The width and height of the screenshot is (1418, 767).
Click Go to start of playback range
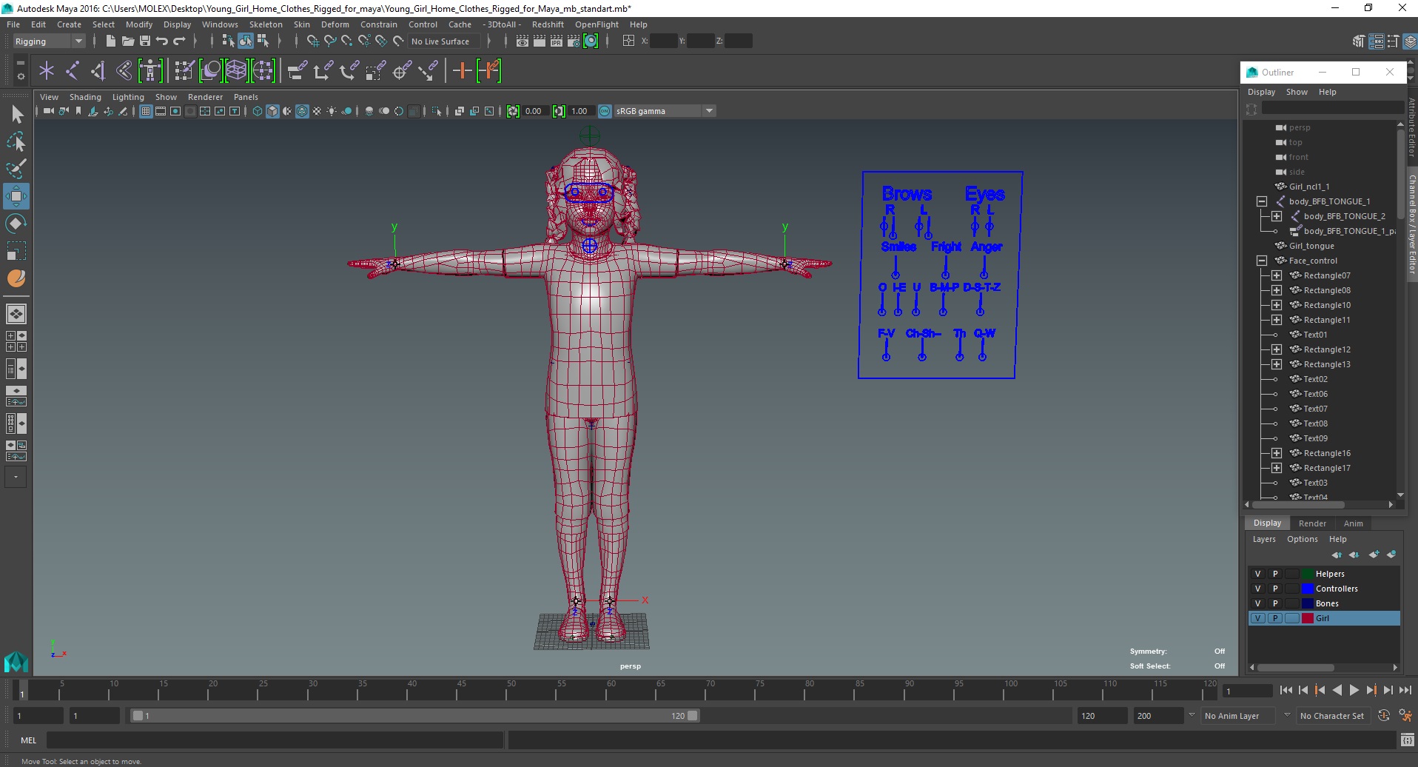[x=1286, y=690]
